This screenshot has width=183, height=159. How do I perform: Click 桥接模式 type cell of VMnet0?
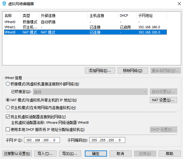30,22
